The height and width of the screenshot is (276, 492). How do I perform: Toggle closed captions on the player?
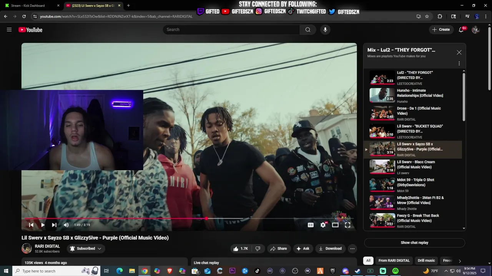[311, 225]
